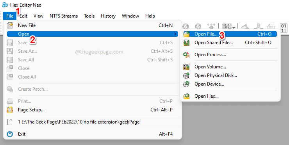Click the Open Device icon
This screenshot has height=145, width=289.
tap(186, 84)
